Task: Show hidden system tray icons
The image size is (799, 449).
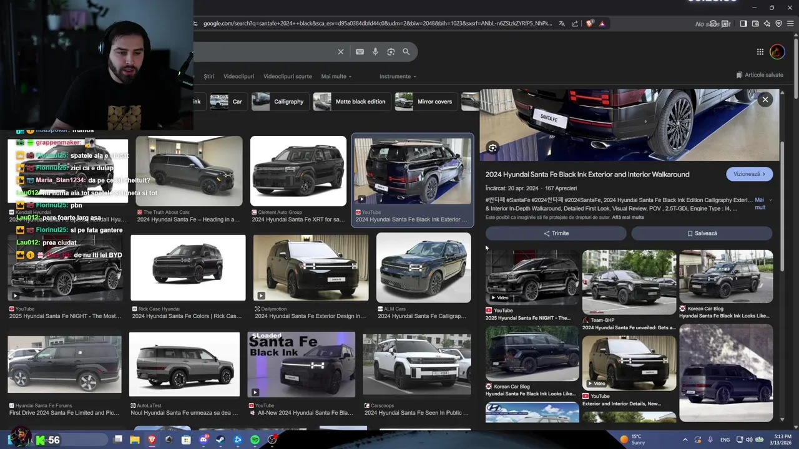Action: point(685,440)
